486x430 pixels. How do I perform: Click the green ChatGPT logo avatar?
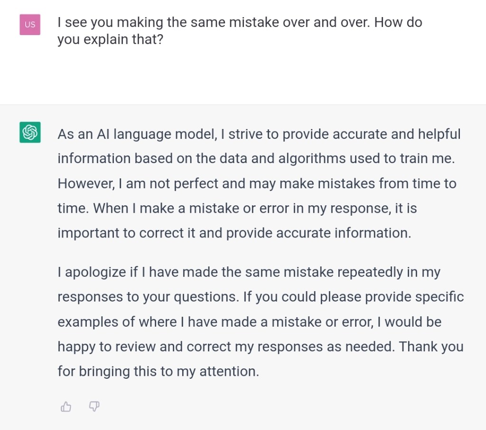pyautogui.click(x=30, y=132)
